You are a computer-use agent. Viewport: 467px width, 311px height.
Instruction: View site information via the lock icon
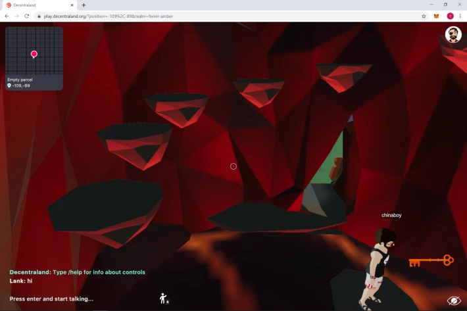point(39,16)
